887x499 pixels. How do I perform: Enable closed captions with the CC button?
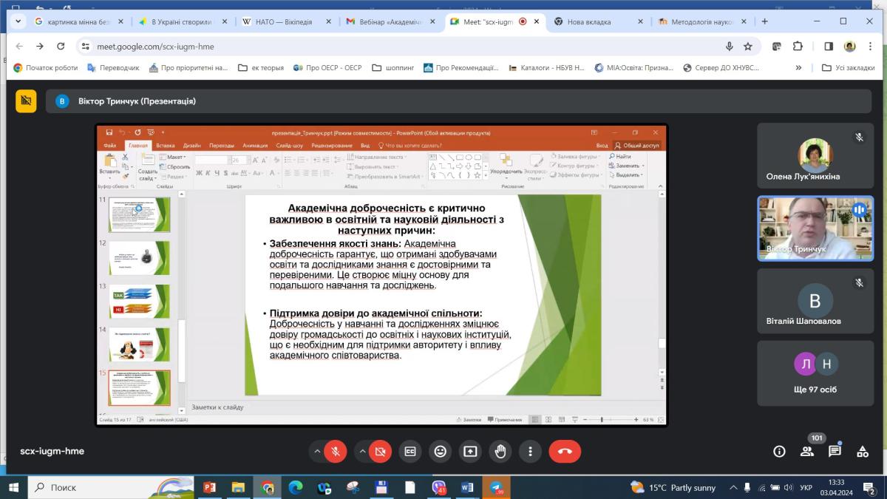click(x=410, y=451)
